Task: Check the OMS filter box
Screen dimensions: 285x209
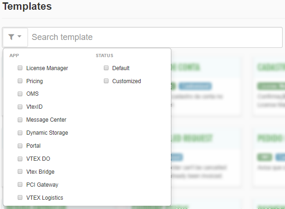Action: point(20,94)
